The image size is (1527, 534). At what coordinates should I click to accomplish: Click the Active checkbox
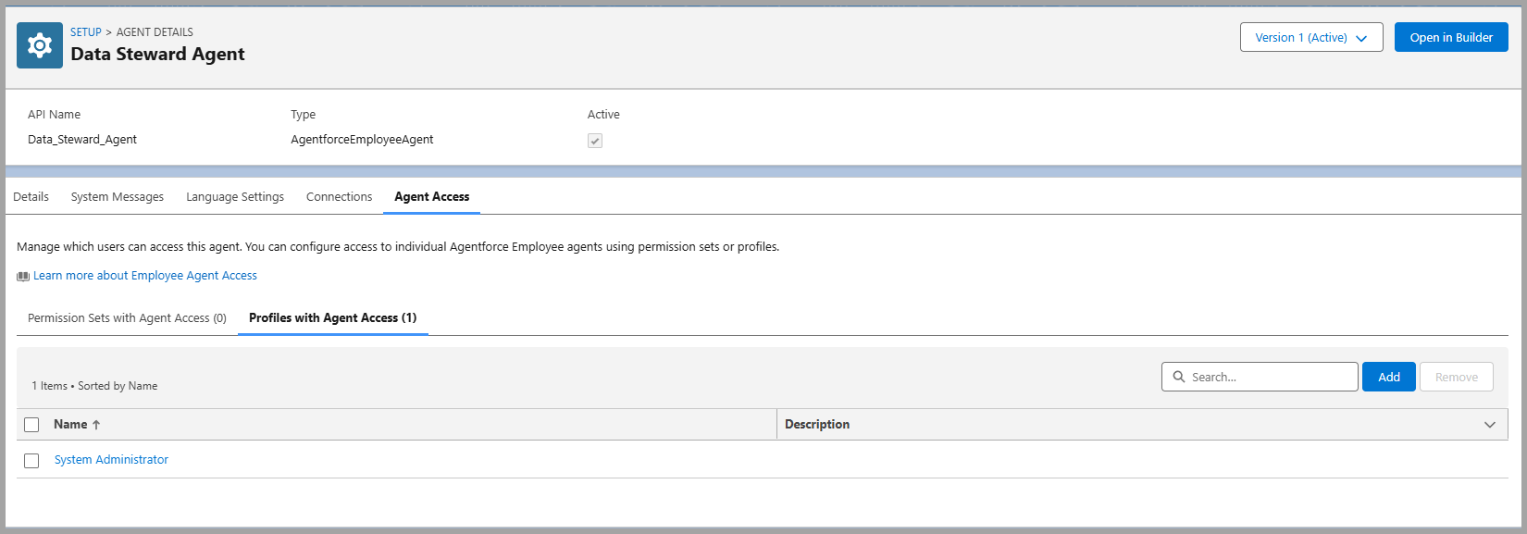point(595,141)
